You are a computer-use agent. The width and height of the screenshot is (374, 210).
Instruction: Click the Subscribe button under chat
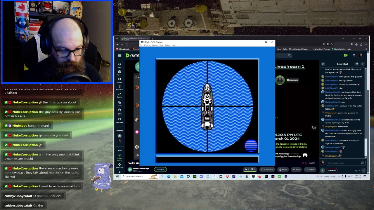click(332, 171)
